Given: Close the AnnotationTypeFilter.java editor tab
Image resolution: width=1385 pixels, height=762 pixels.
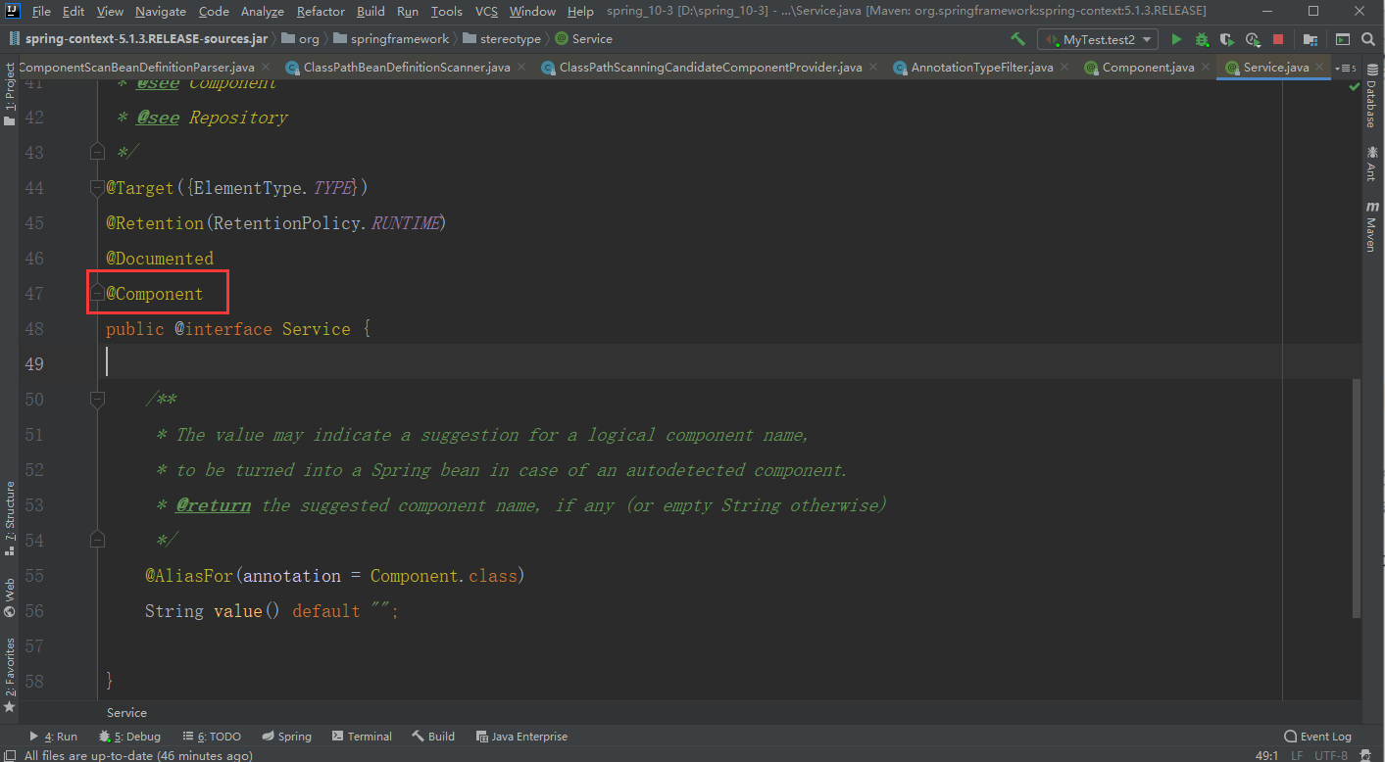Looking at the screenshot, I should coord(1065,67).
